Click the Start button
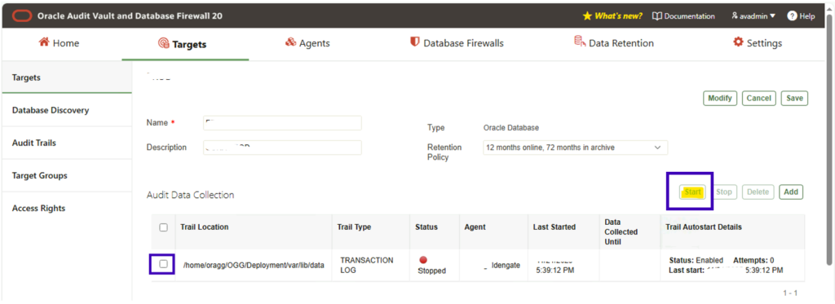The height and width of the screenshot is (304, 835). (692, 192)
